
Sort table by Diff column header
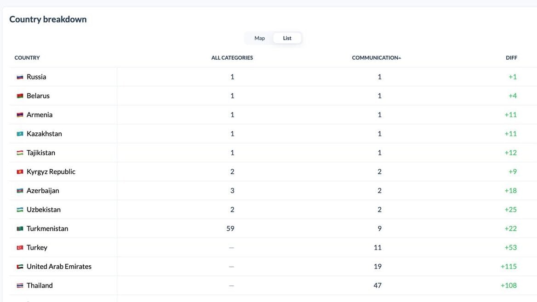tap(511, 58)
